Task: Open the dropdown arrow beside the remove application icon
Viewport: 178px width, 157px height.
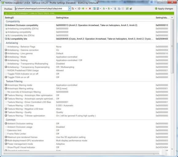Action: click(x=100, y=9)
